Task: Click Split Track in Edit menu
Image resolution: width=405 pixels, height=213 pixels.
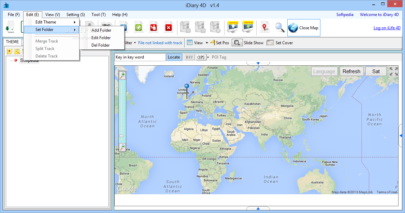Action: pos(52,49)
